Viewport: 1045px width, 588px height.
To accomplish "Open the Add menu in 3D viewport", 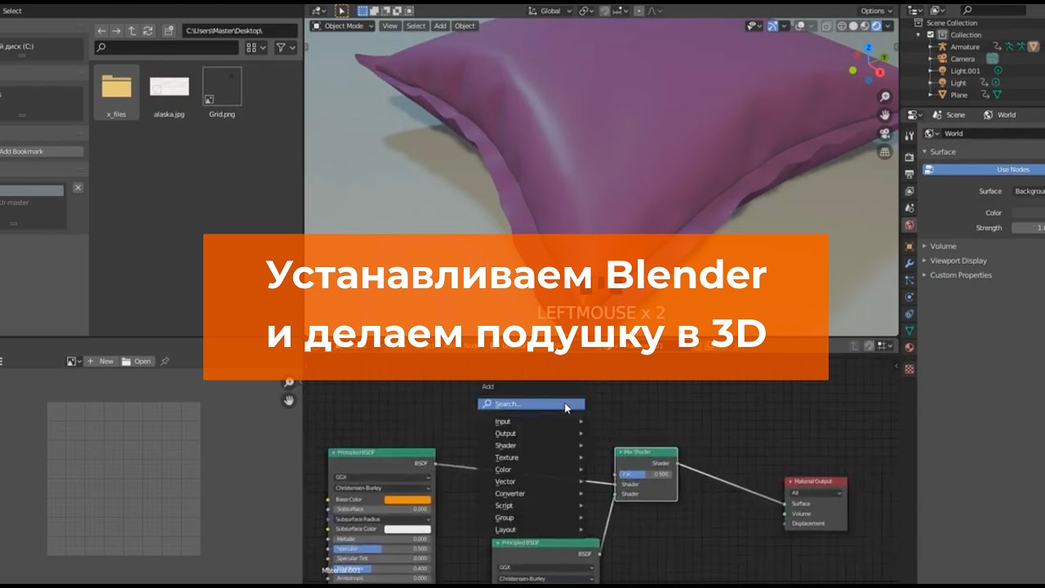I will 440,26.
